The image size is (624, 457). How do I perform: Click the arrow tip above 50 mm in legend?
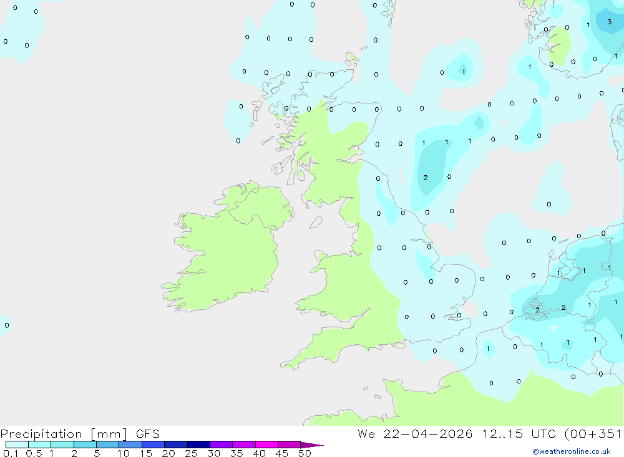tap(312, 445)
